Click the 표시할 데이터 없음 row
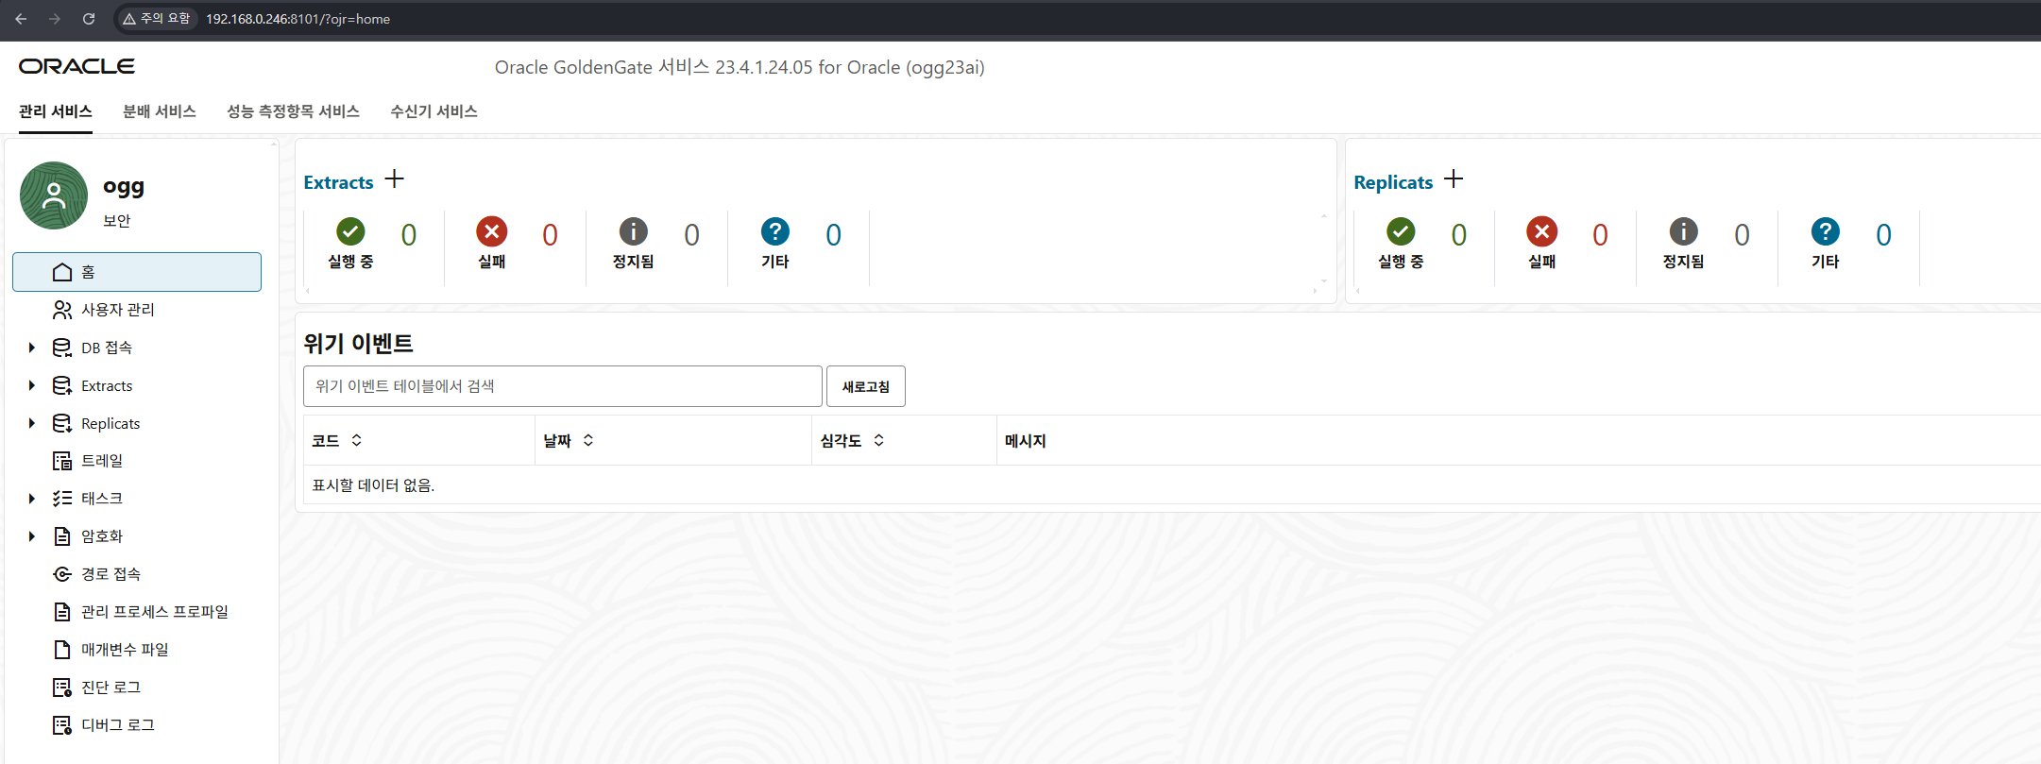2041x764 pixels. (x=1171, y=485)
